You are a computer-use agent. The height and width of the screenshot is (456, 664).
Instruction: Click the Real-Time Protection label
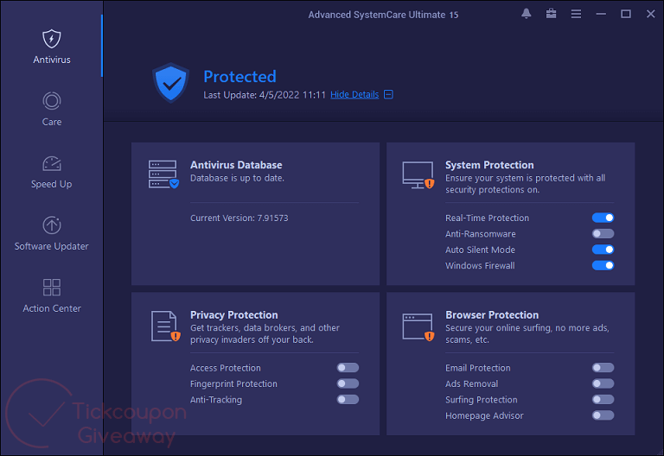click(x=487, y=218)
